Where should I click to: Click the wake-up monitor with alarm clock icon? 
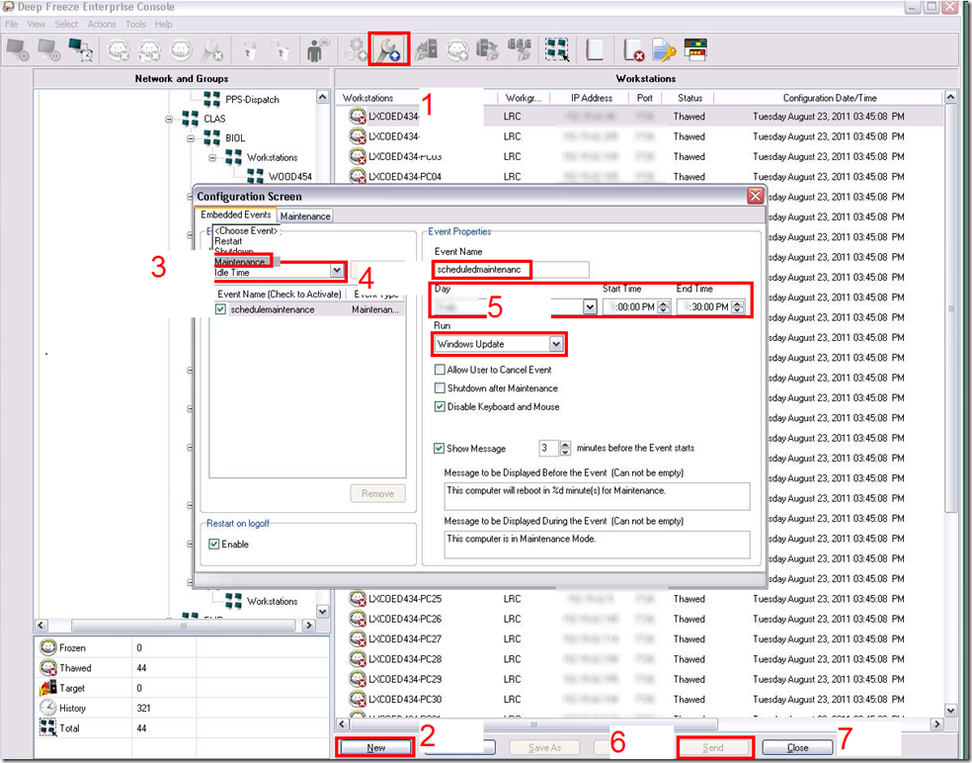click(81, 50)
